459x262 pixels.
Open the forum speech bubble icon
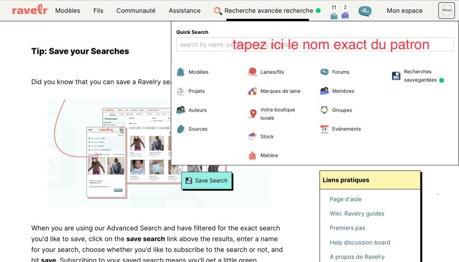(365, 11)
